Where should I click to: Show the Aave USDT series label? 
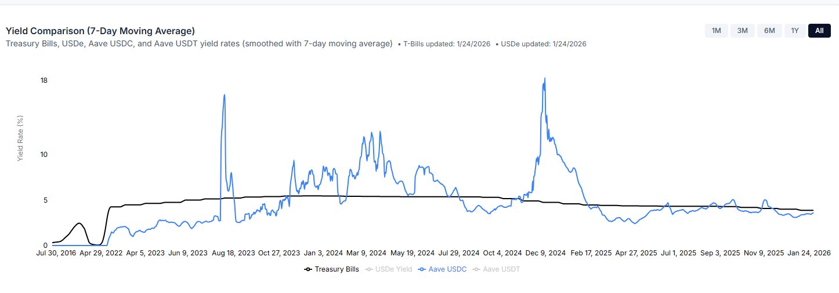coord(502,269)
